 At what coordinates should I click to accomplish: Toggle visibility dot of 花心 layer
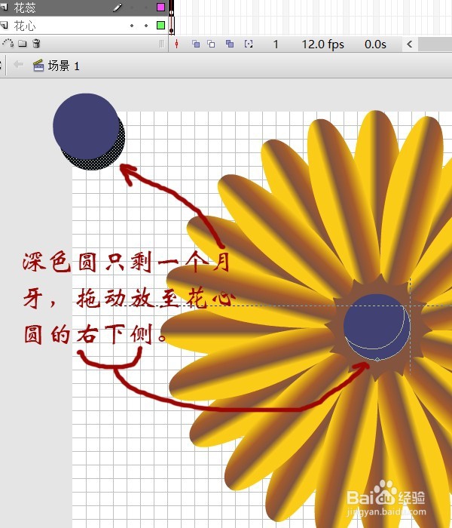click(x=132, y=26)
